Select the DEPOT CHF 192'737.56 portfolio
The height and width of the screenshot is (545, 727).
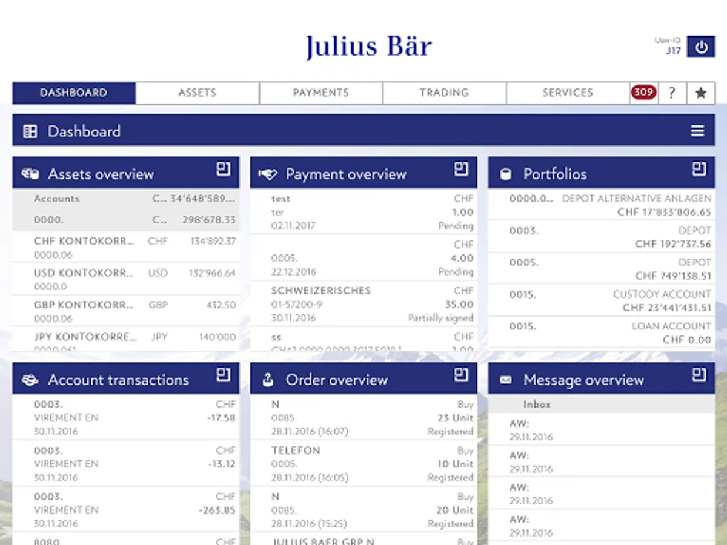click(x=602, y=237)
